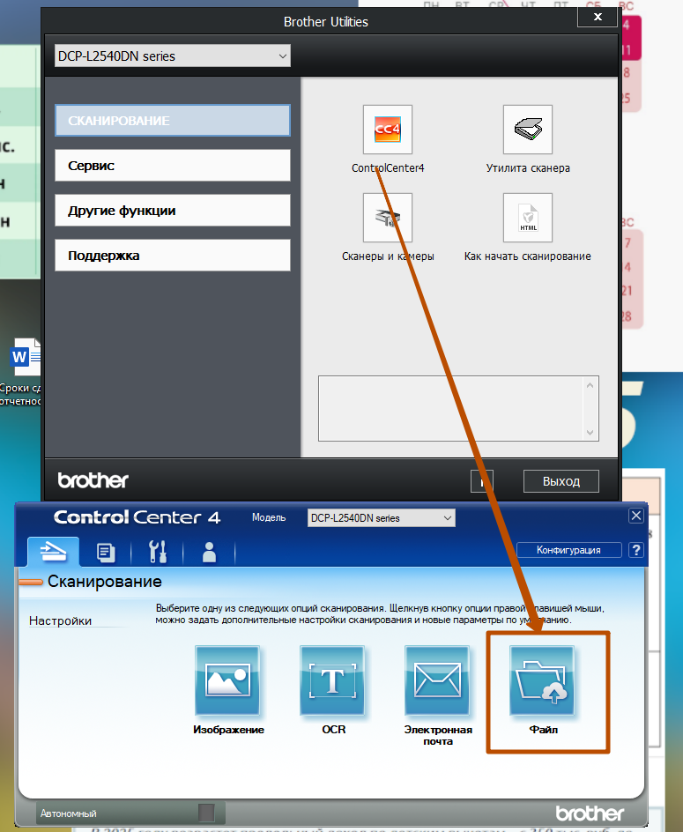Click Настройки label in ControlCenter4
The height and width of the screenshot is (832, 683).
coord(61,620)
